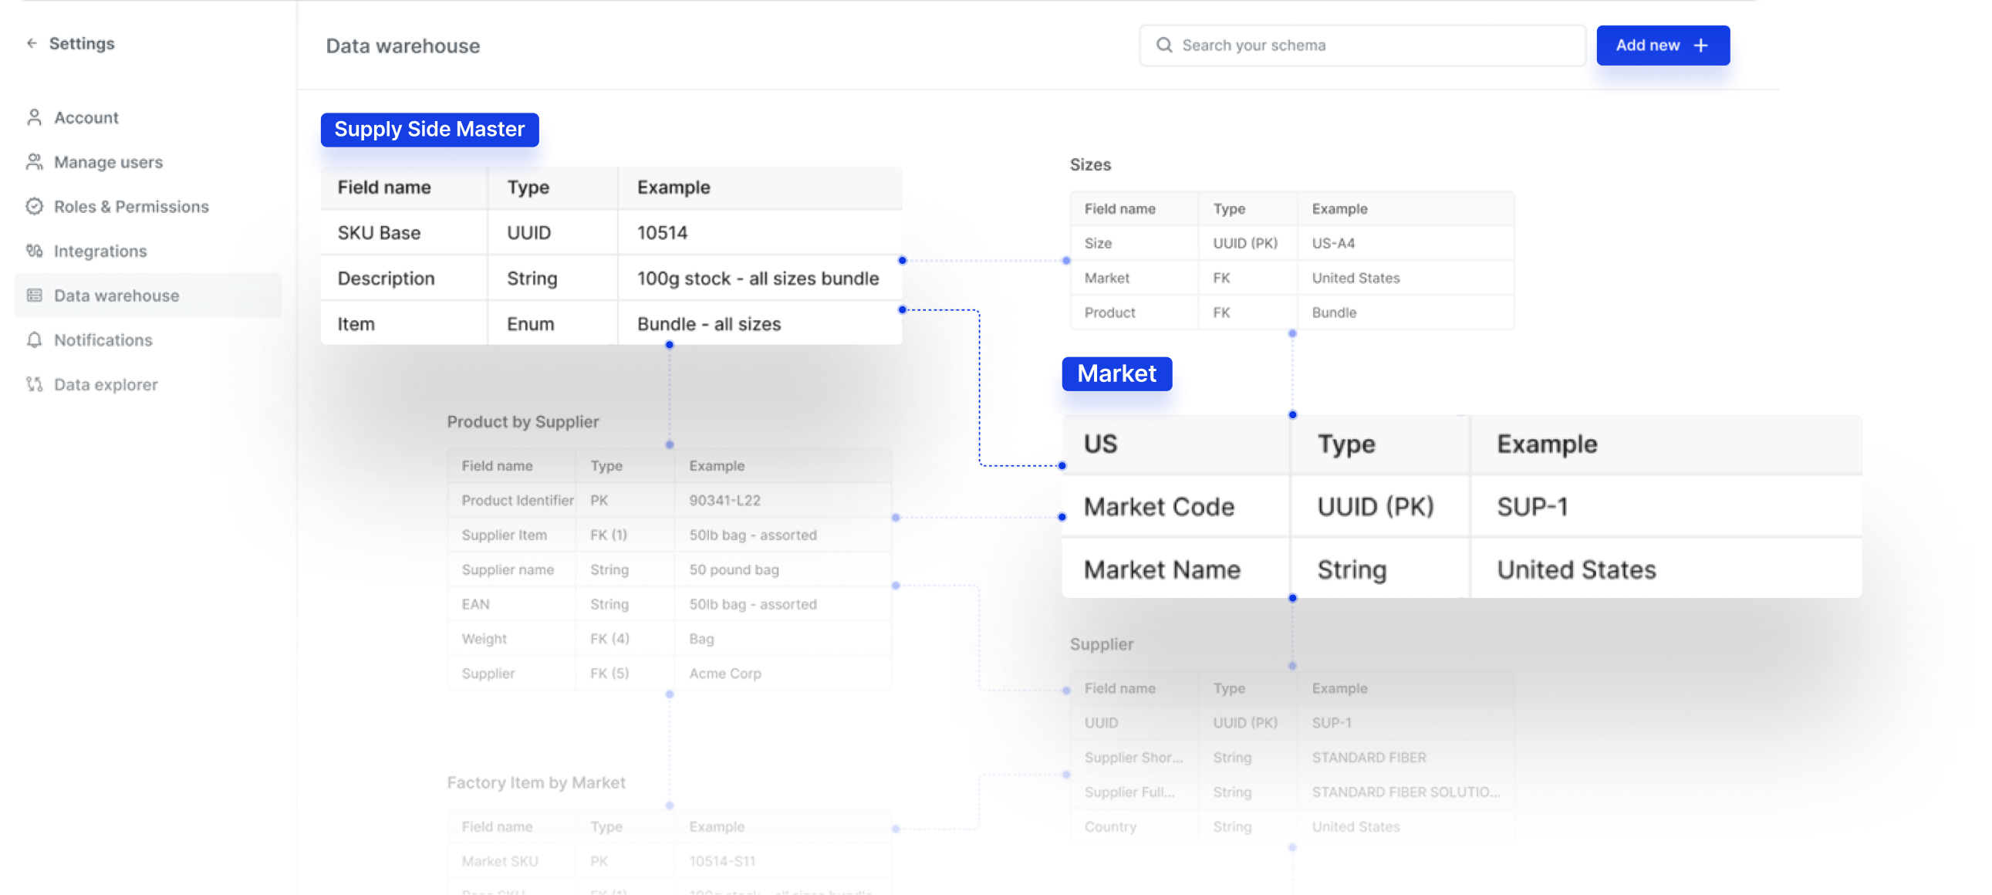
Task: Click SUP-1 in the Market table
Action: tap(1532, 507)
